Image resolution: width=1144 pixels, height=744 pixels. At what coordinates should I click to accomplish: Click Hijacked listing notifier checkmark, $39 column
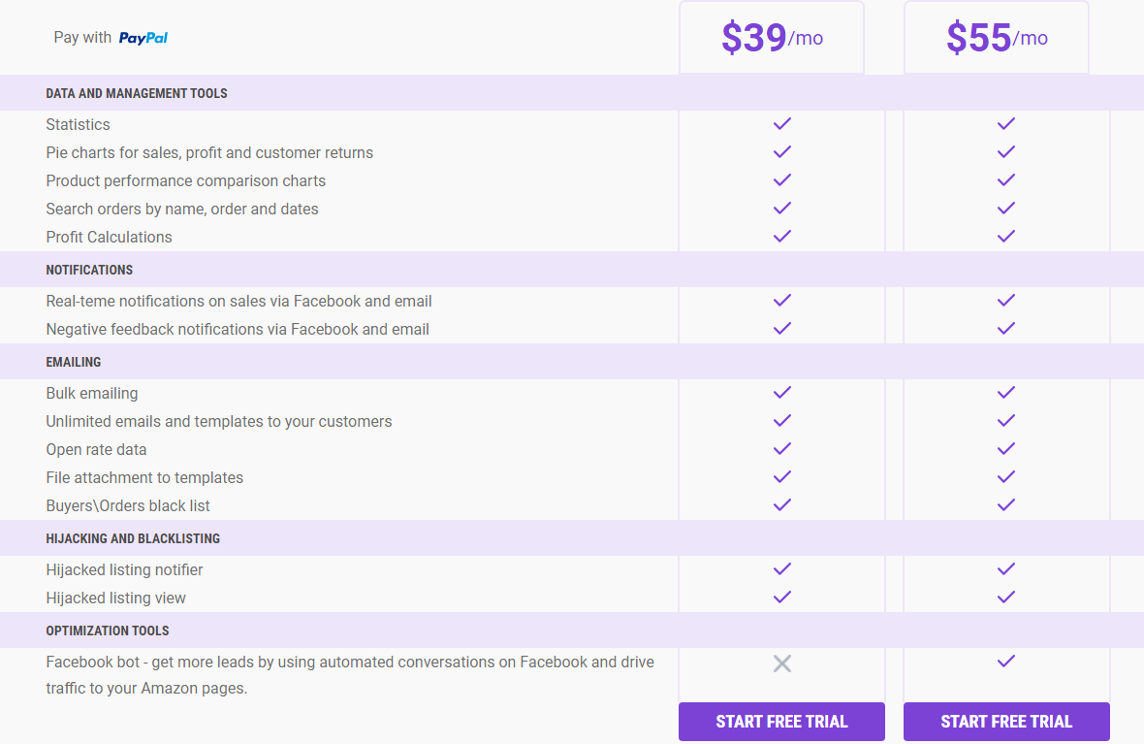(x=782, y=568)
